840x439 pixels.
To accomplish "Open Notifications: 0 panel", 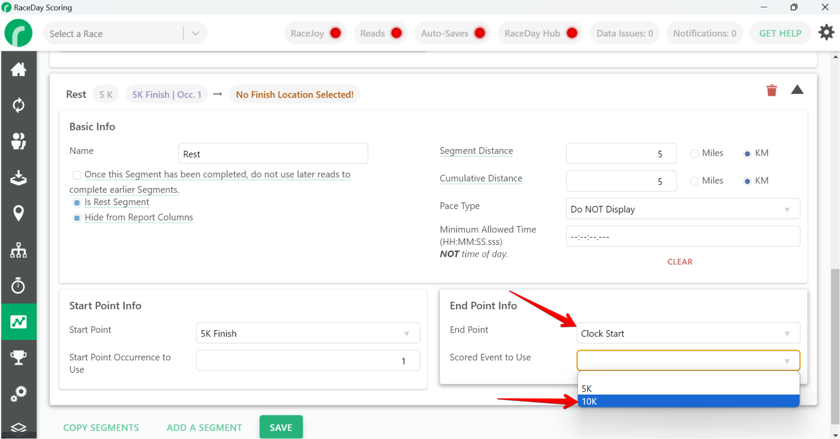I will (x=705, y=33).
